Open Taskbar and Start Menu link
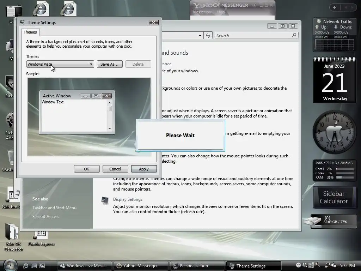 54,207
